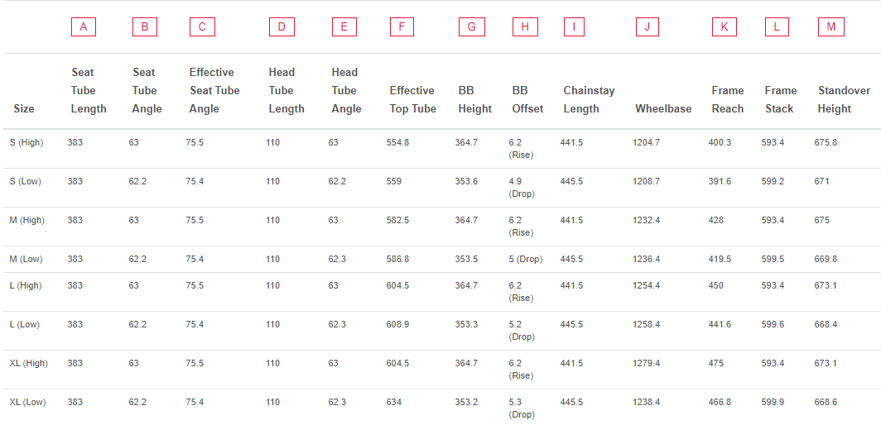The width and height of the screenshot is (881, 425).
Task: Click the red letter F box
Action: tap(402, 27)
